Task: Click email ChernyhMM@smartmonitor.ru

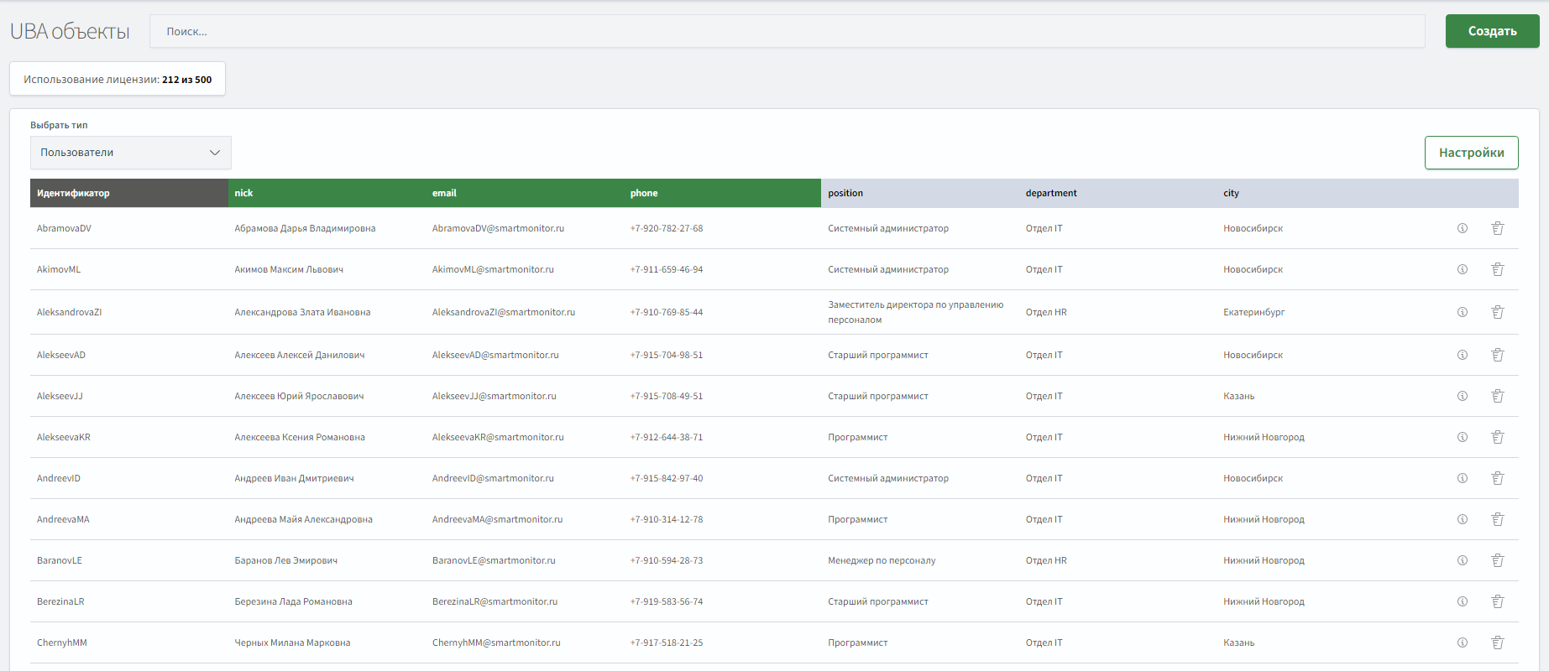Action: [496, 642]
